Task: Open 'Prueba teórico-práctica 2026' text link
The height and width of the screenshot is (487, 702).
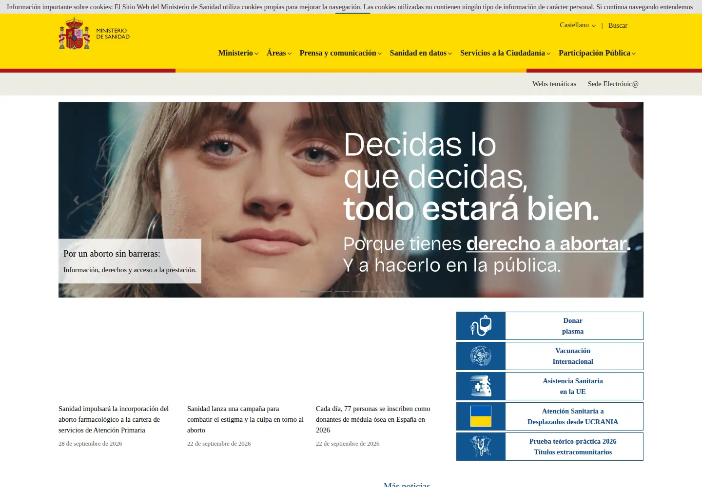Action: (573, 441)
